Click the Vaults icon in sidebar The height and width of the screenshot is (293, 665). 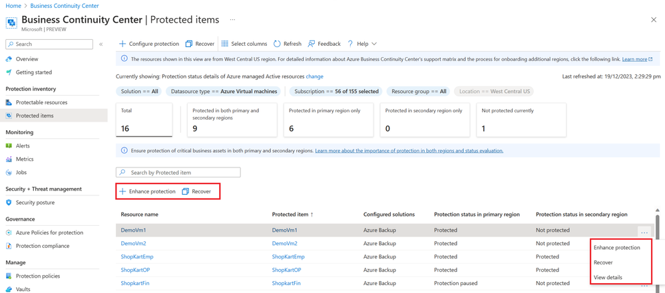9,289
